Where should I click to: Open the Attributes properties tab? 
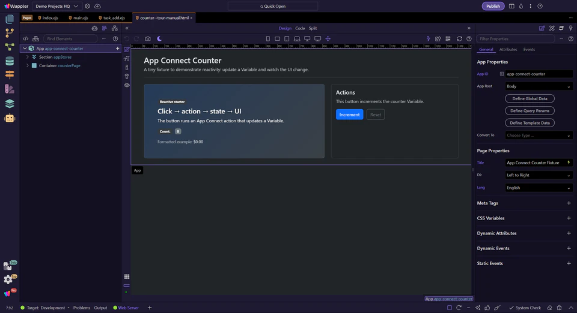coord(508,50)
